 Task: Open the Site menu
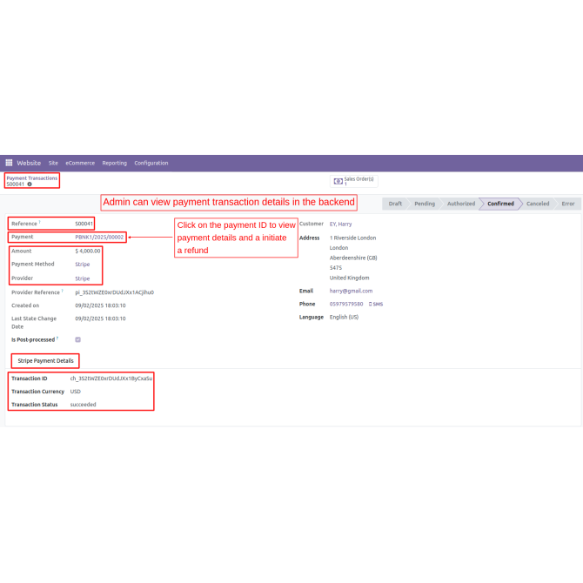[x=53, y=163]
